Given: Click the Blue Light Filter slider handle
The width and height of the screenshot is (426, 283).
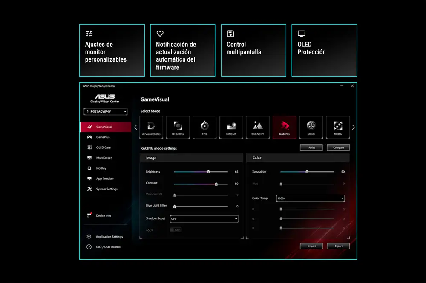Looking at the screenshot, I should (175, 207).
